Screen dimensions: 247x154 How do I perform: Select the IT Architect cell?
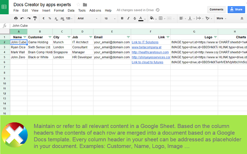pyautogui.click(x=82, y=42)
